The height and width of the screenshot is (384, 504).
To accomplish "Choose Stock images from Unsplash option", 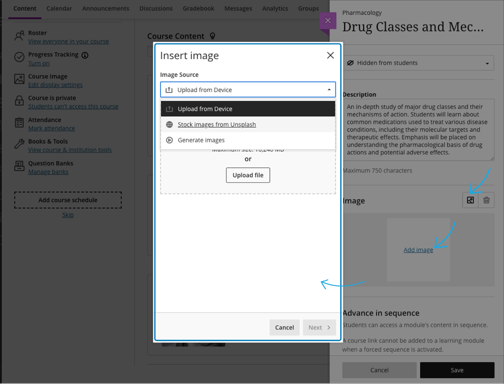I will [217, 125].
